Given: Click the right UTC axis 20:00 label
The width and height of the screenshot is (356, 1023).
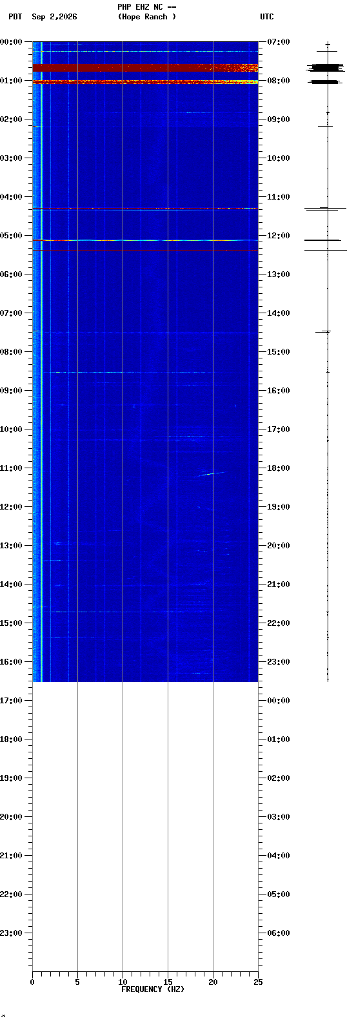Looking at the screenshot, I should click(278, 546).
